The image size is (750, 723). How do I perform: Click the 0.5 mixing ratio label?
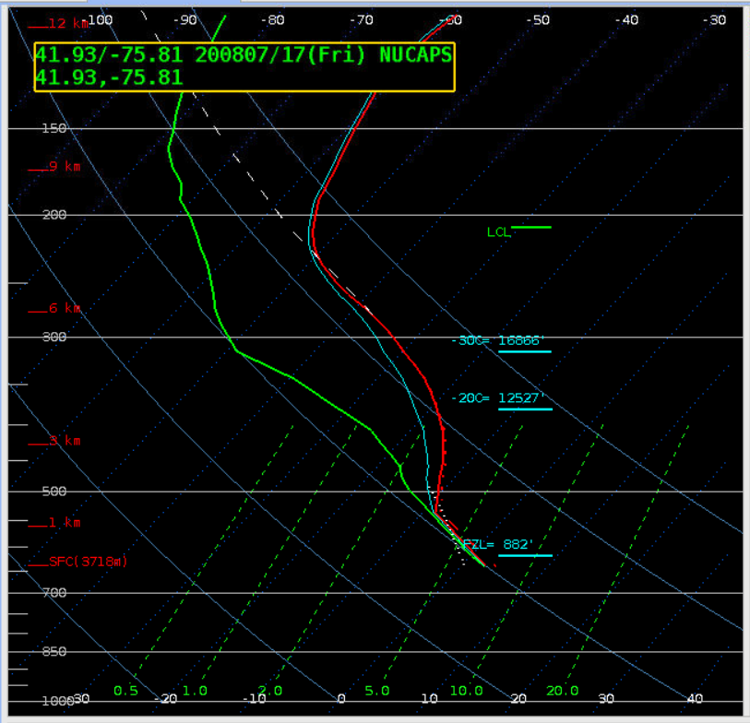125,691
